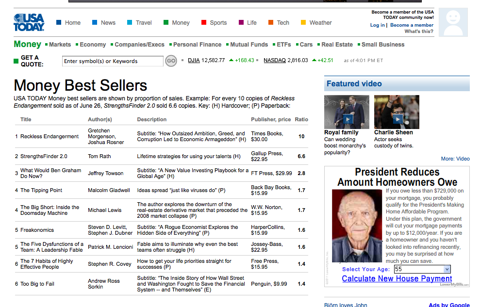
Task: Click the Reckless Endangerment title cell
Action: pos(50,136)
